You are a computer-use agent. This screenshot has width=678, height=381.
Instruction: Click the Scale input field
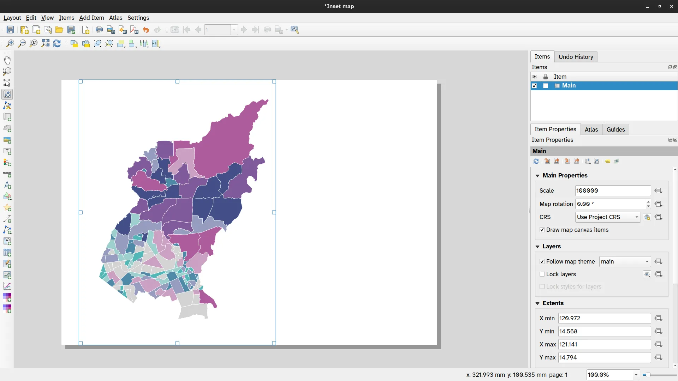click(x=613, y=191)
